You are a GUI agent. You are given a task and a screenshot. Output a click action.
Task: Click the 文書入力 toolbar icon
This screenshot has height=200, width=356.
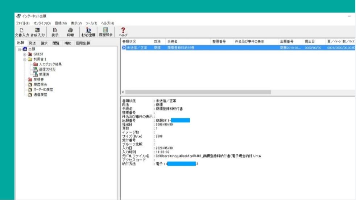coord(22,32)
